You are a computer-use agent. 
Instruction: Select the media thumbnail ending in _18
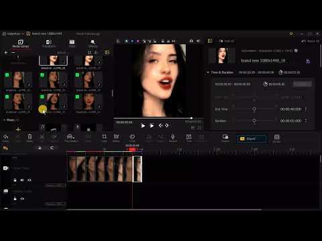(53, 60)
